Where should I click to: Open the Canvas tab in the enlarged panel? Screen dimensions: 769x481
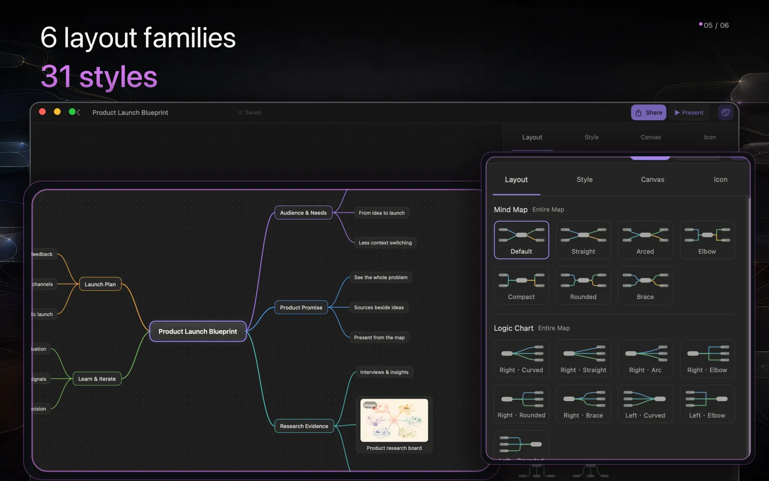click(653, 179)
